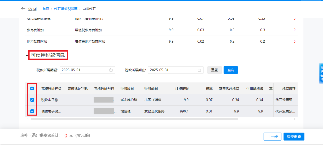Click the 完税凭证种类 column header
The height and width of the screenshot is (145, 323).
(51, 89)
